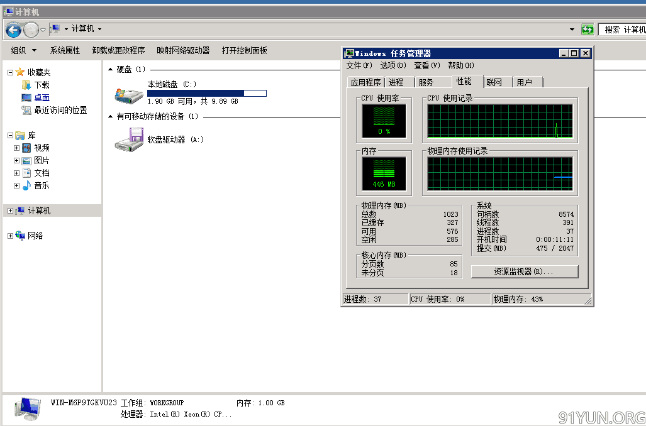Click the 最近访问的位置 icon
The width and height of the screenshot is (646, 426).
click(26, 110)
